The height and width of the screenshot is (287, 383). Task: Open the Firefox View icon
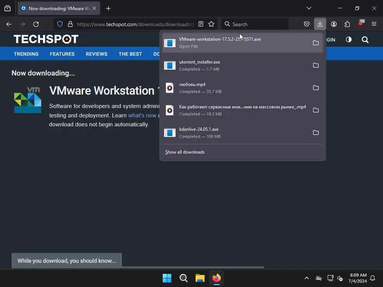pos(7,9)
